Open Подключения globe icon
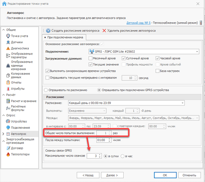This screenshot has width=205, height=182. 8,128
